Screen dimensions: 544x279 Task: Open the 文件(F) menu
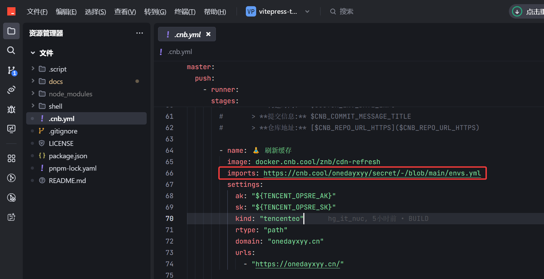(x=37, y=12)
